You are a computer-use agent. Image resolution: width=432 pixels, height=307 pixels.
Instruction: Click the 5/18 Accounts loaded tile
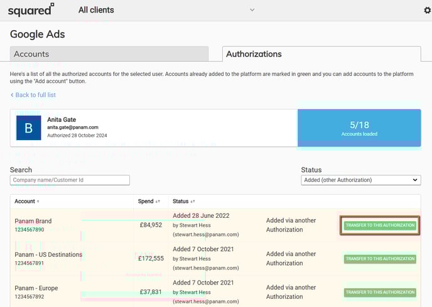(x=359, y=128)
